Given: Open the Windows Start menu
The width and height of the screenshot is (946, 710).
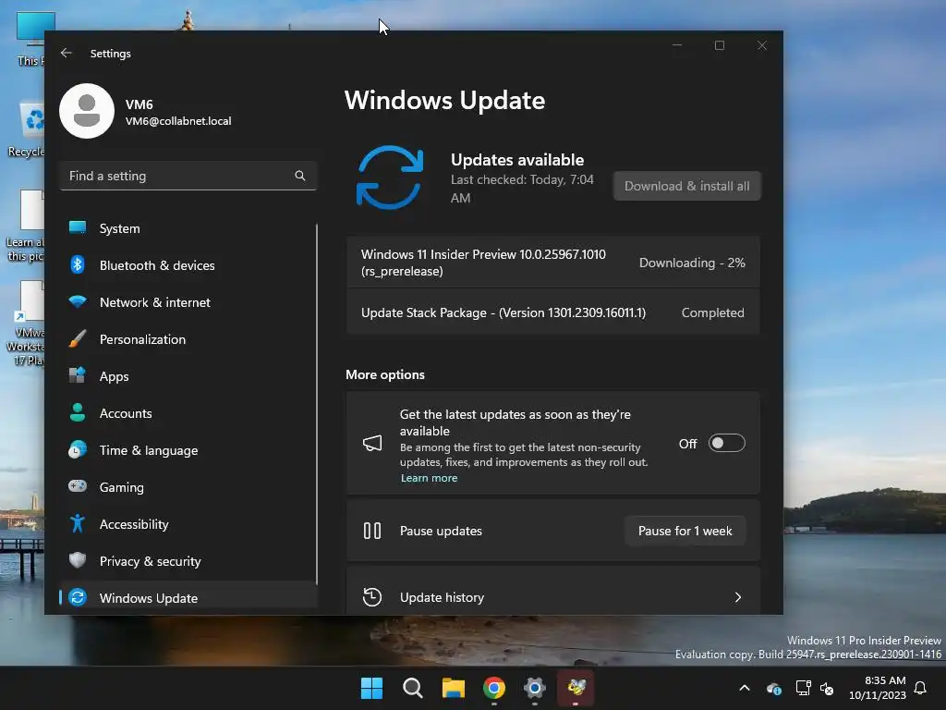Looking at the screenshot, I should point(371,688).
